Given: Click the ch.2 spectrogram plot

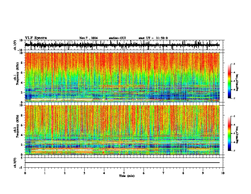Looking at the screenshot, I should [122, 130].
